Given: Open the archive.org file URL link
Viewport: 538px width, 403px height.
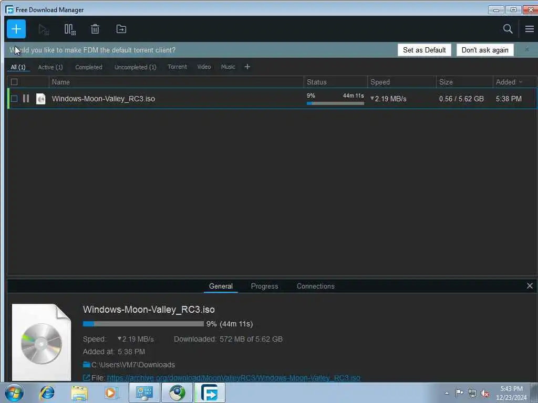Looking at the screenshot, I should point(234,378).
